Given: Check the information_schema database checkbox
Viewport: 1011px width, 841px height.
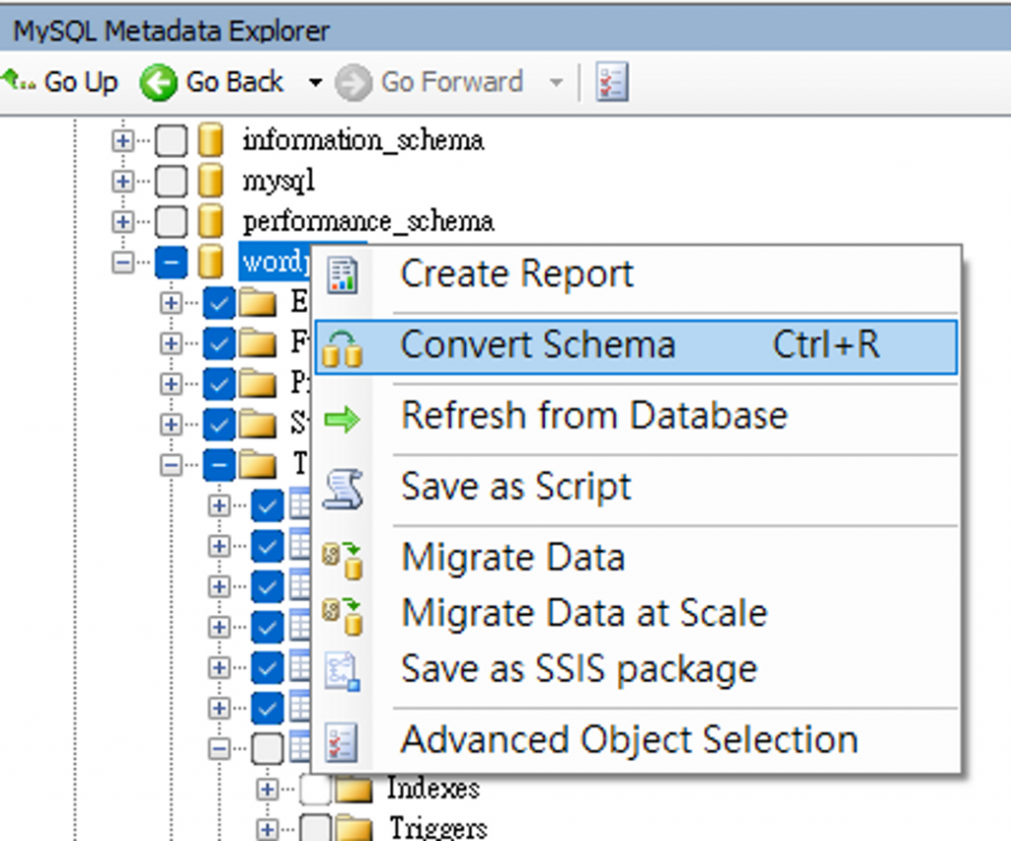Looking at the screenshot, I should (x=171, y=141).
